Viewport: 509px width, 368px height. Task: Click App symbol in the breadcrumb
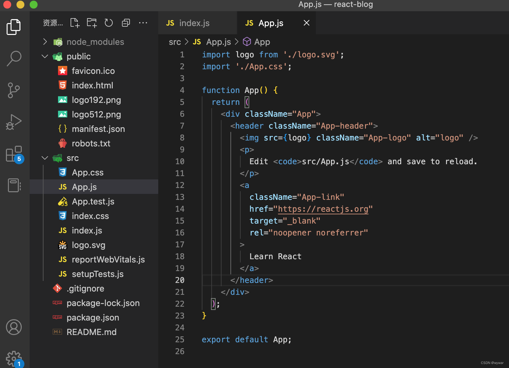tap(256, 42)
